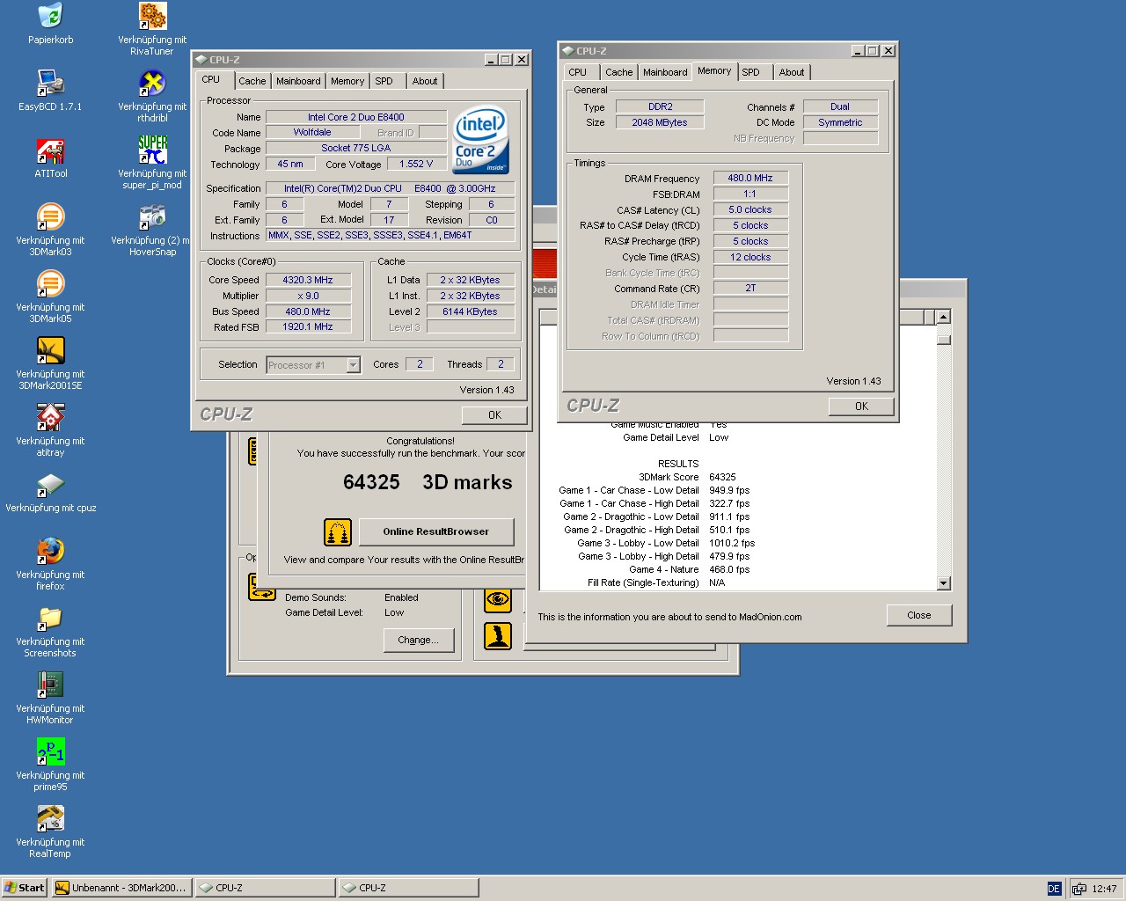
Task: Open the ATITool desktop icon
Action: (50, 150)
